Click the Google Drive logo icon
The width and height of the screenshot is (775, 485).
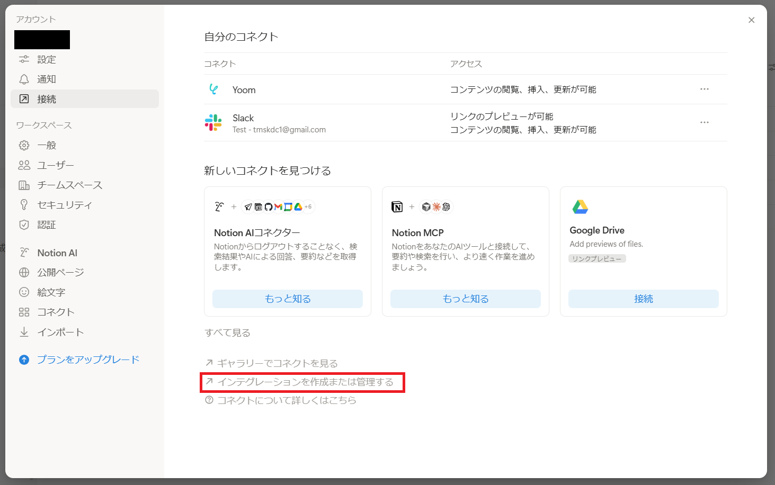coord(580,206)
